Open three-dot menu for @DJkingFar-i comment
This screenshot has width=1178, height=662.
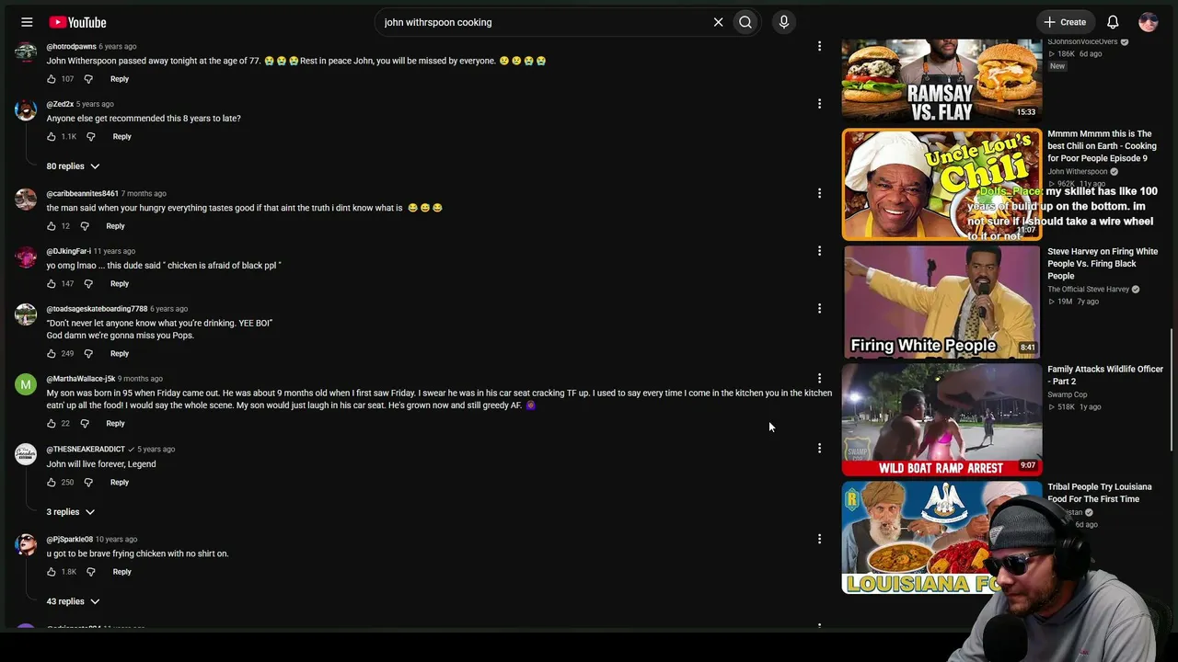click(819, 251)
